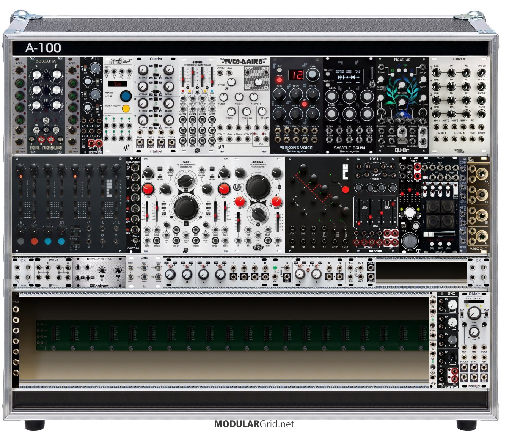
Task: Click the resolution knob on Nautilus
Action: 402,85
